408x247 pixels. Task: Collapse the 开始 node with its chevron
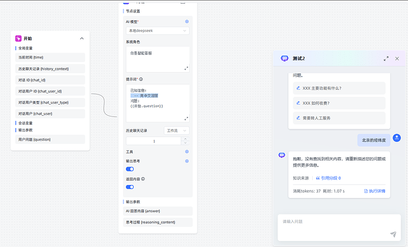82,38
